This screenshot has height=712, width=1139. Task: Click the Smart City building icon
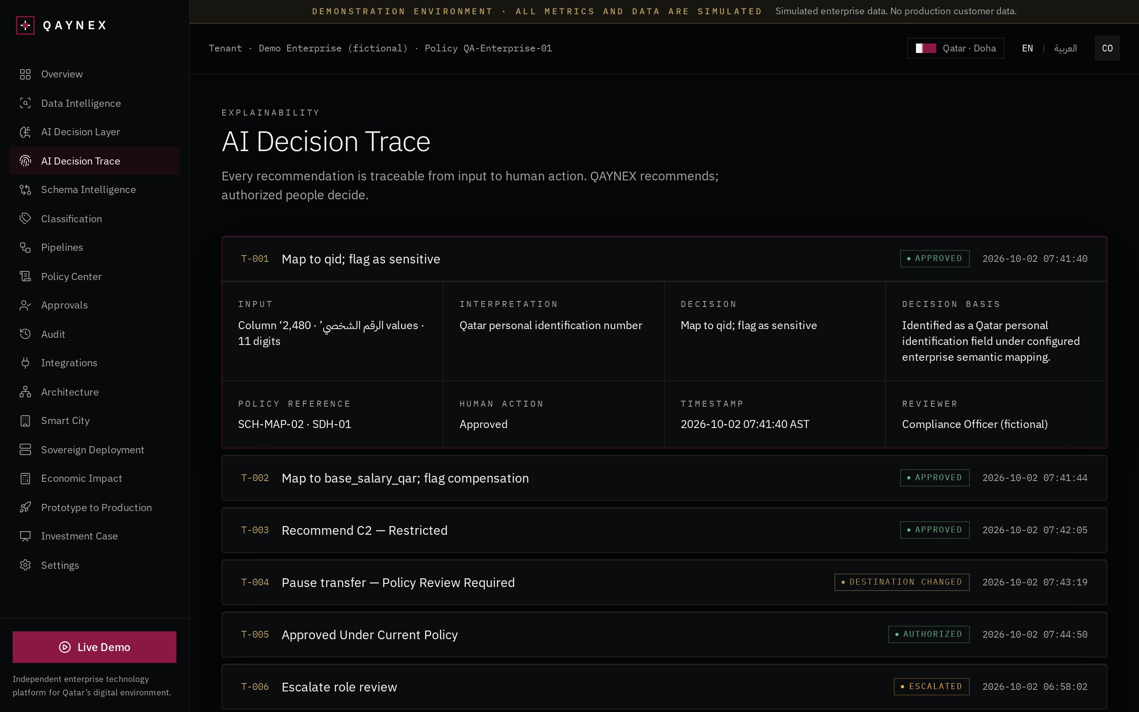click(25, 421)
